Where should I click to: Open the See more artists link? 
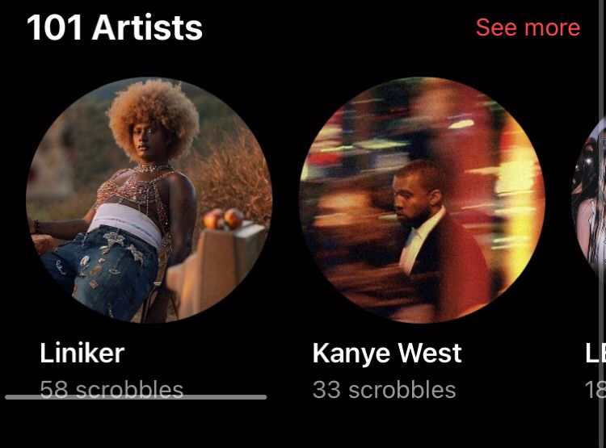coord(528,27)
